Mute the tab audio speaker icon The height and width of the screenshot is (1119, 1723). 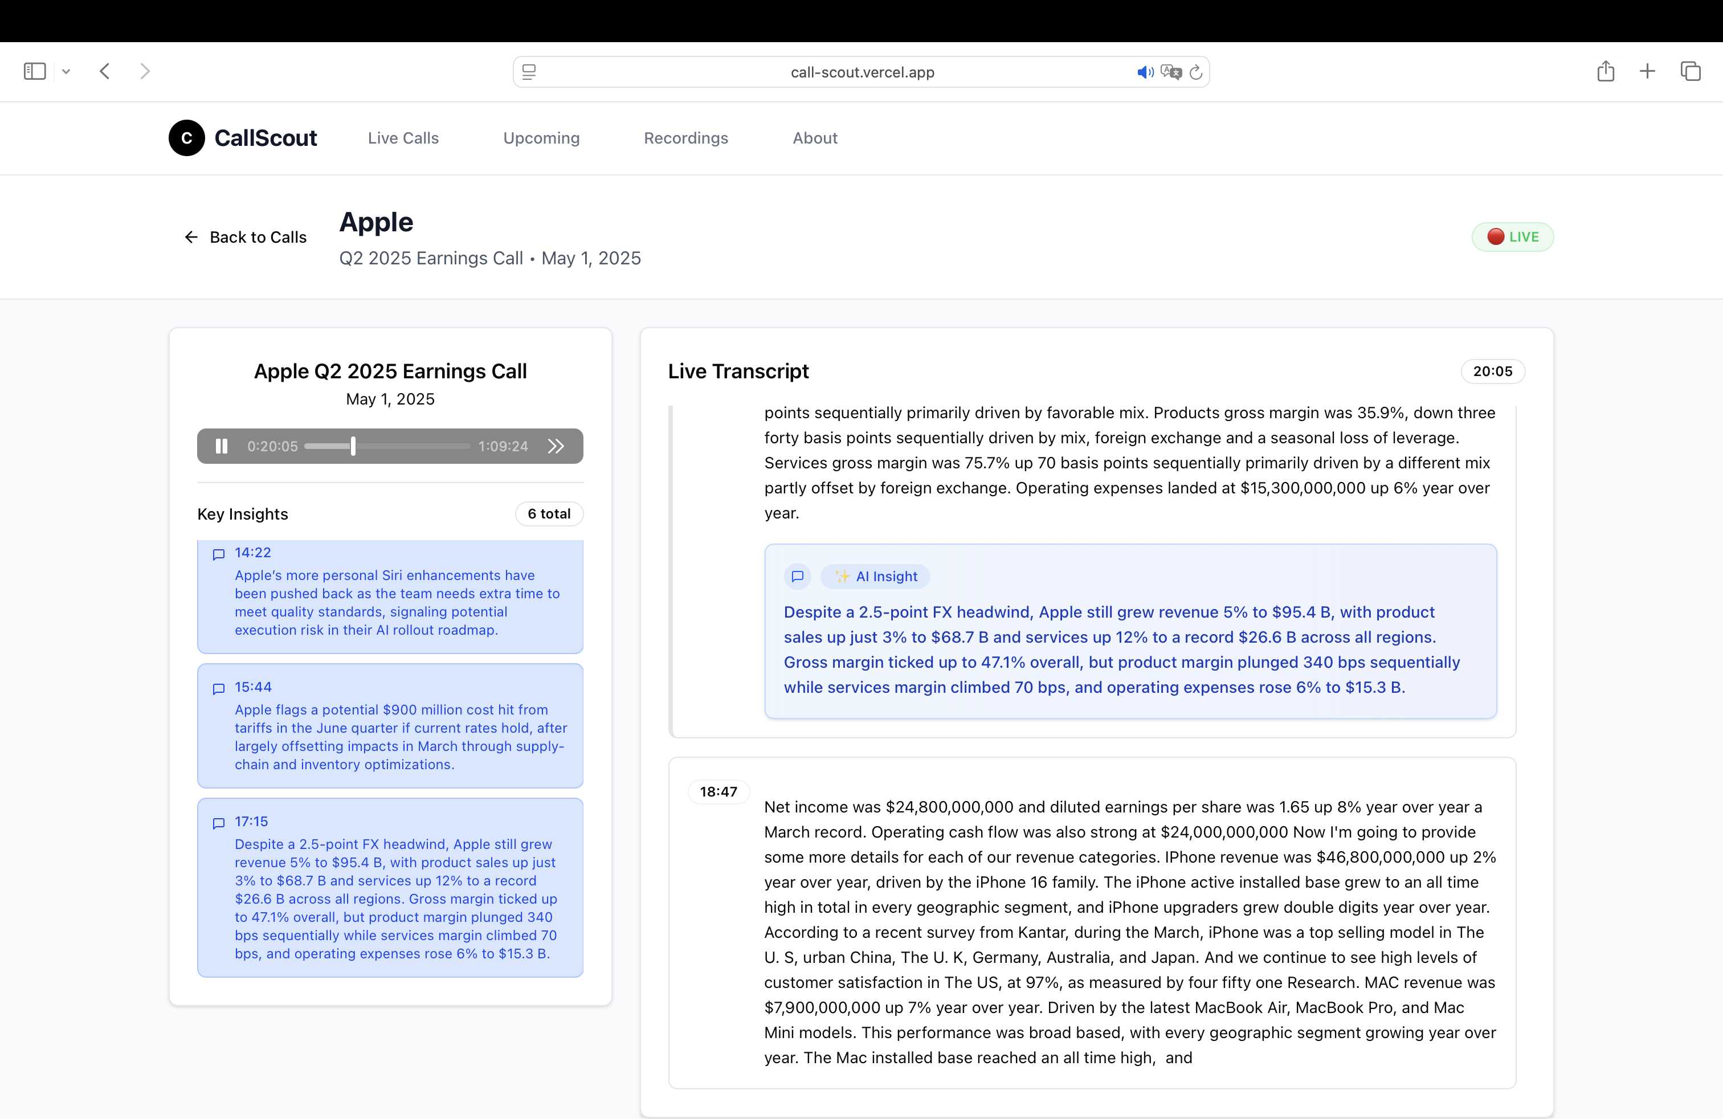pyautogui.click(x=1144, y=72)
